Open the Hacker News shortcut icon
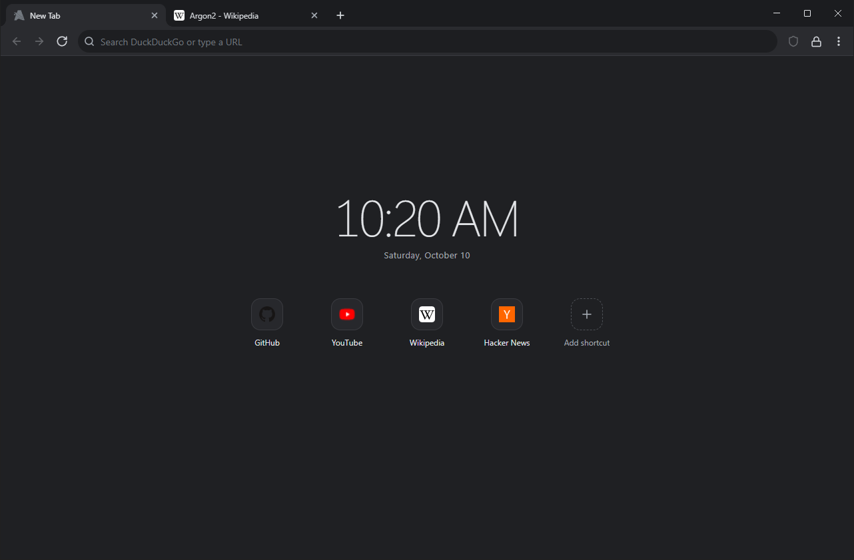Viewport: 854px width, 560px height. click(507, 314)
